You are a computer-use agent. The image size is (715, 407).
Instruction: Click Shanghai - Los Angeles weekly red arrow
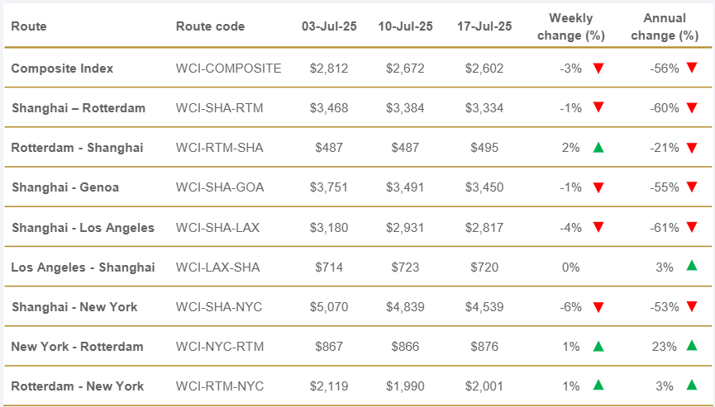[598, 227]
